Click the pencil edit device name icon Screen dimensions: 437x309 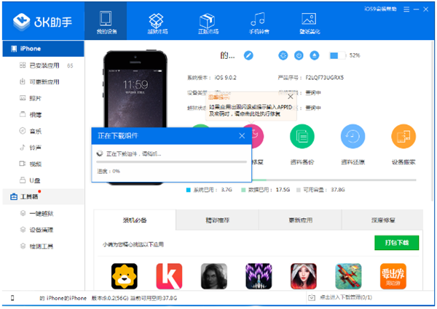coord(248,55)
